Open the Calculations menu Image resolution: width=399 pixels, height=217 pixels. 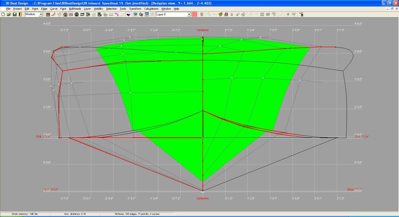(151, 9)
